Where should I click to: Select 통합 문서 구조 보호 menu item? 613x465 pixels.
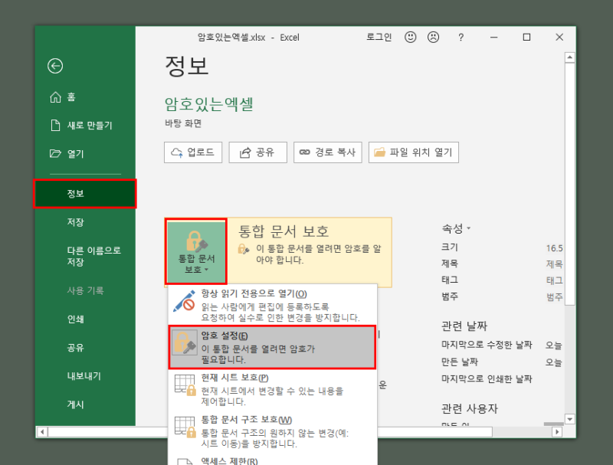pos(273,431)
